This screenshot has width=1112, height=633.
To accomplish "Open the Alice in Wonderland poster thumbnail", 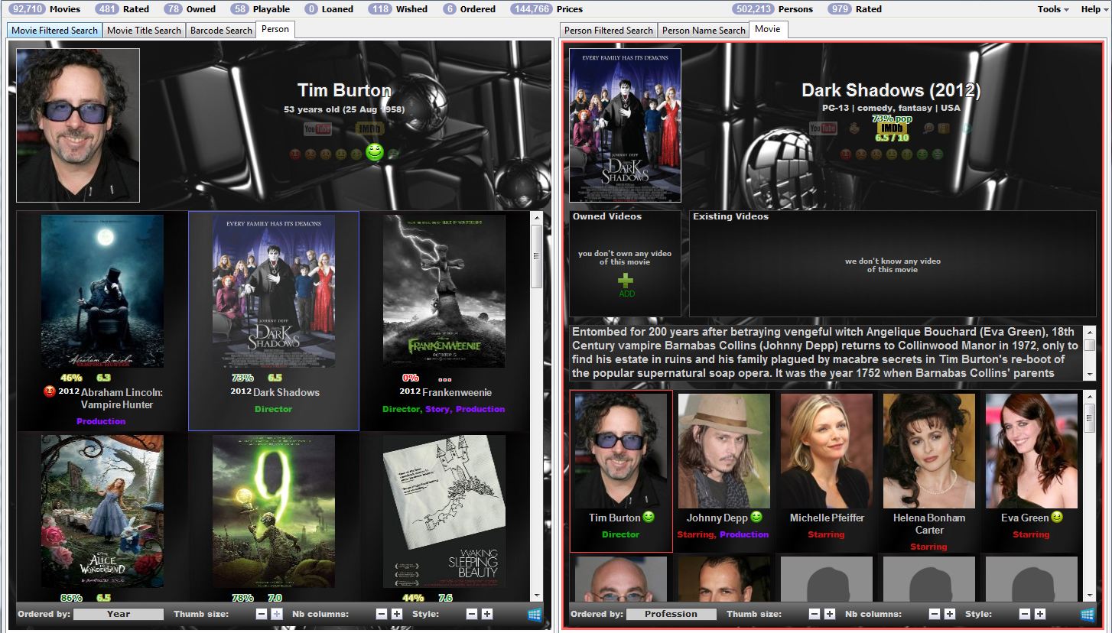I will 102,511.
